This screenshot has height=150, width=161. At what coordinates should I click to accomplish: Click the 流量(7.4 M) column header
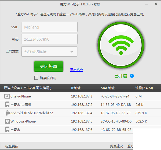click(144, 88)
